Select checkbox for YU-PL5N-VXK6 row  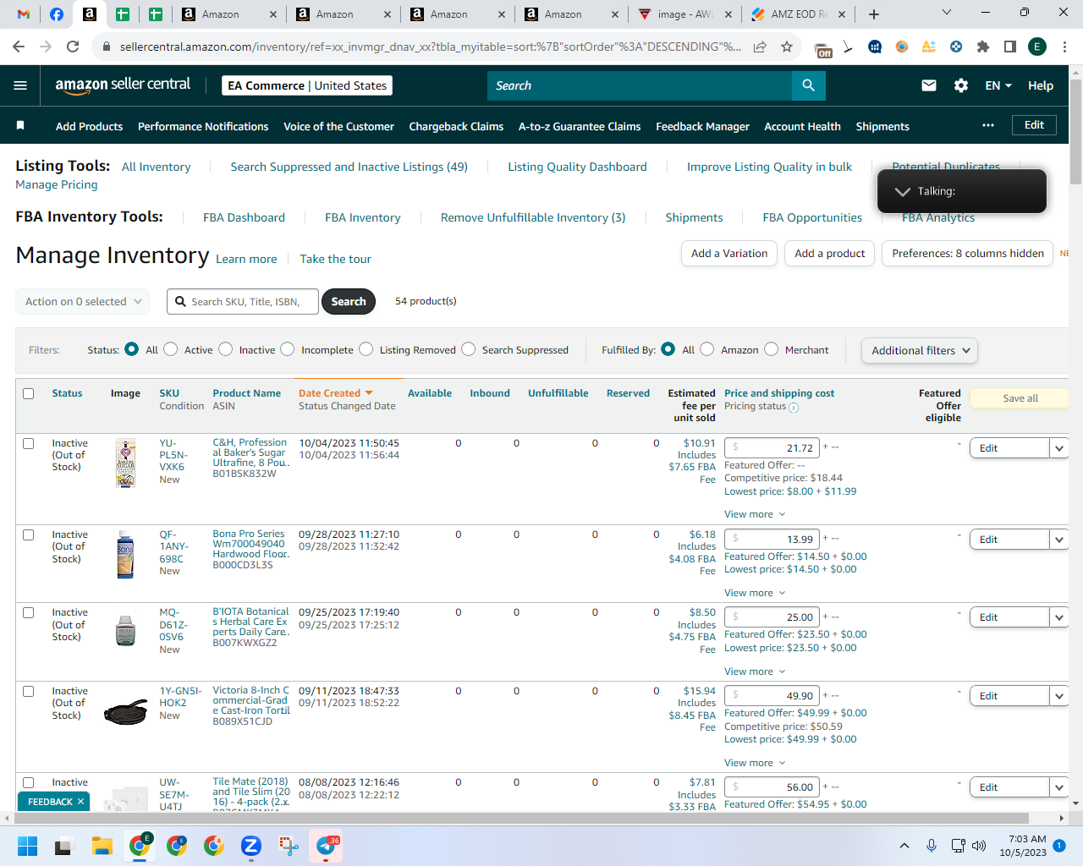coord(29,443)
